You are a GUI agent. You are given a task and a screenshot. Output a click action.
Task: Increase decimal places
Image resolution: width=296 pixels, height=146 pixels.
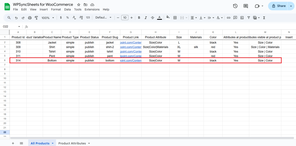tap(81, 18)
